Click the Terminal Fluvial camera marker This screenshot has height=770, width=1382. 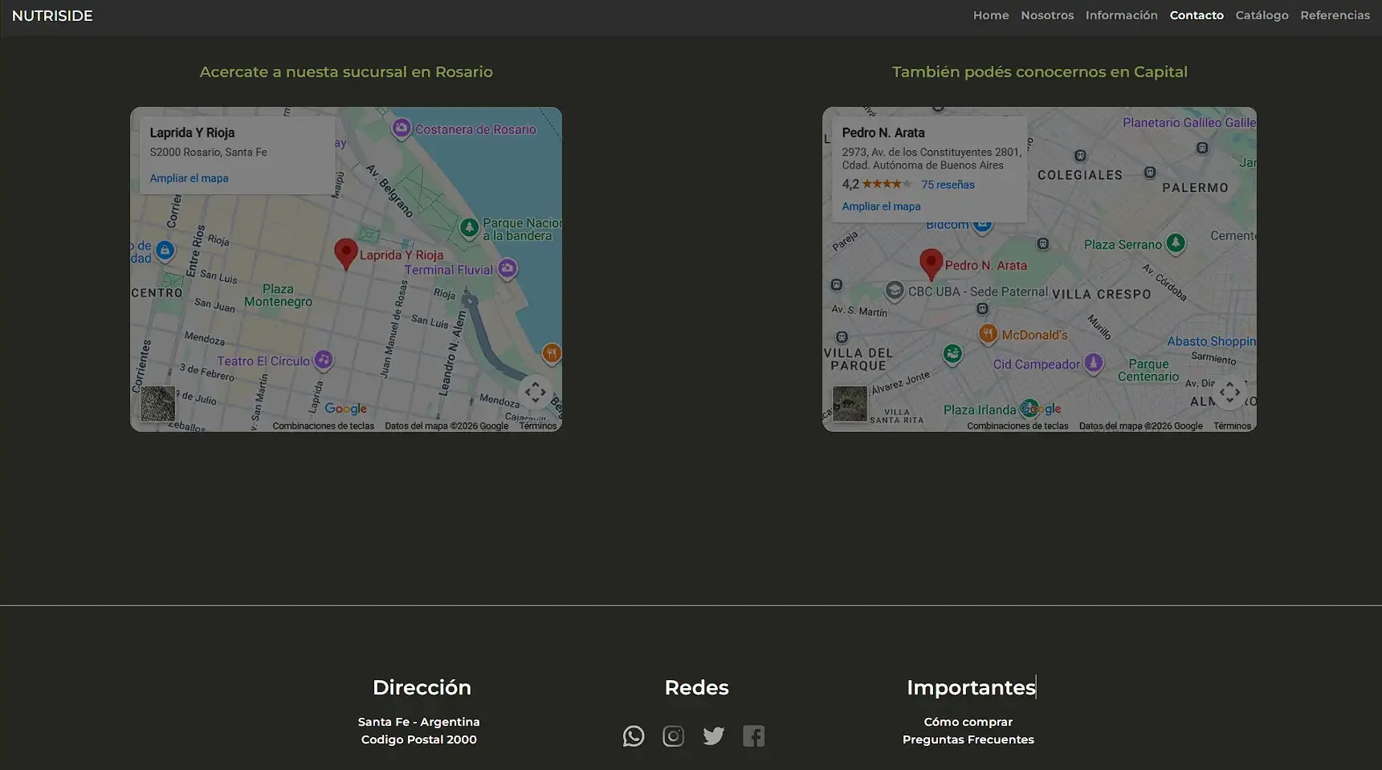(508, 269)
